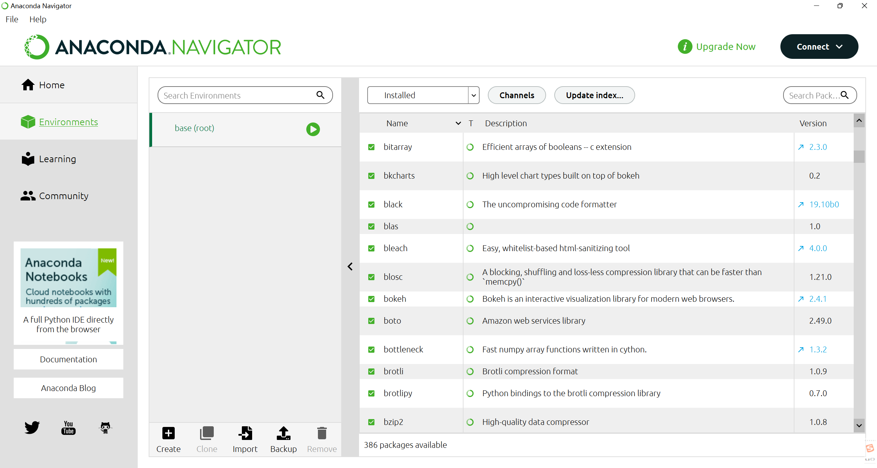Click the Backup environment icon
Image resolution: width=877 pixels, height=468 pixels.
tap(283, 433)
